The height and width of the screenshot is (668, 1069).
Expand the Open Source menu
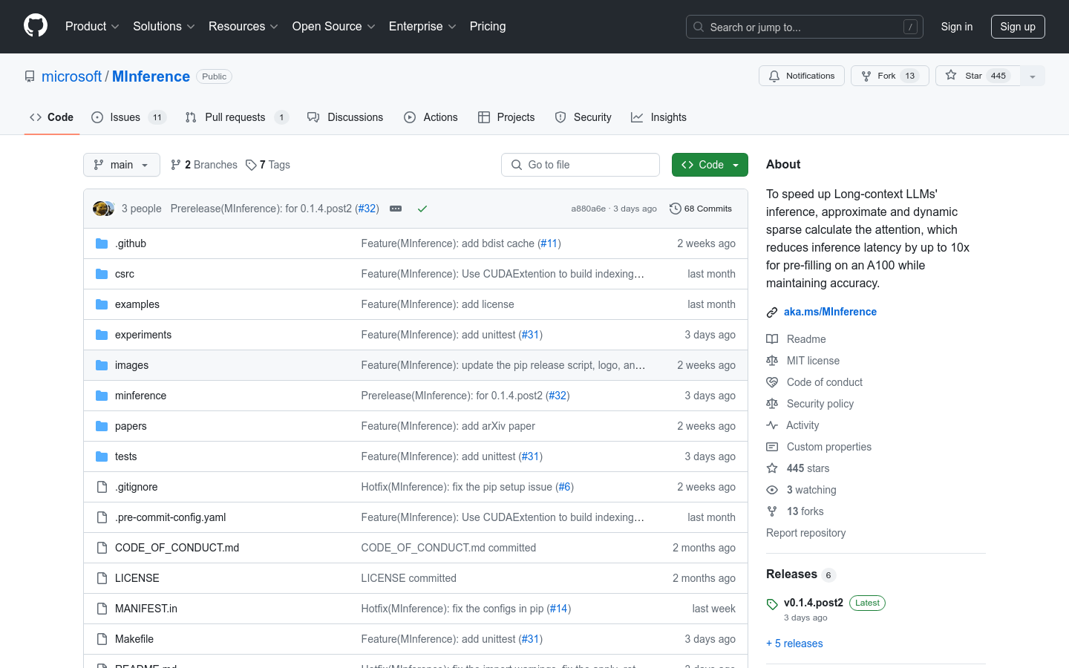click(334, 26)
